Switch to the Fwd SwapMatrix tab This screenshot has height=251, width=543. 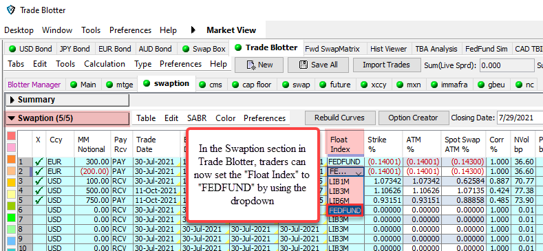(x=332, y=49)
